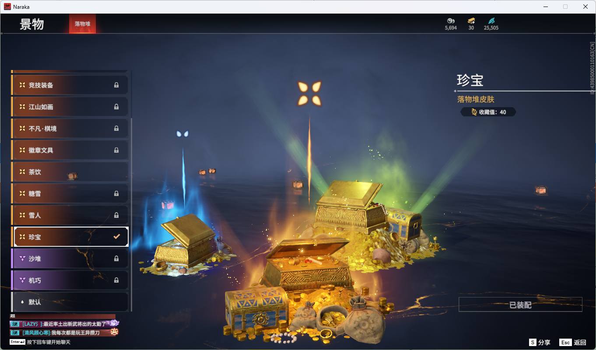
Task: Click the lock icon on 糖雪
Action: pyautogui.click(x=116, y=193)
